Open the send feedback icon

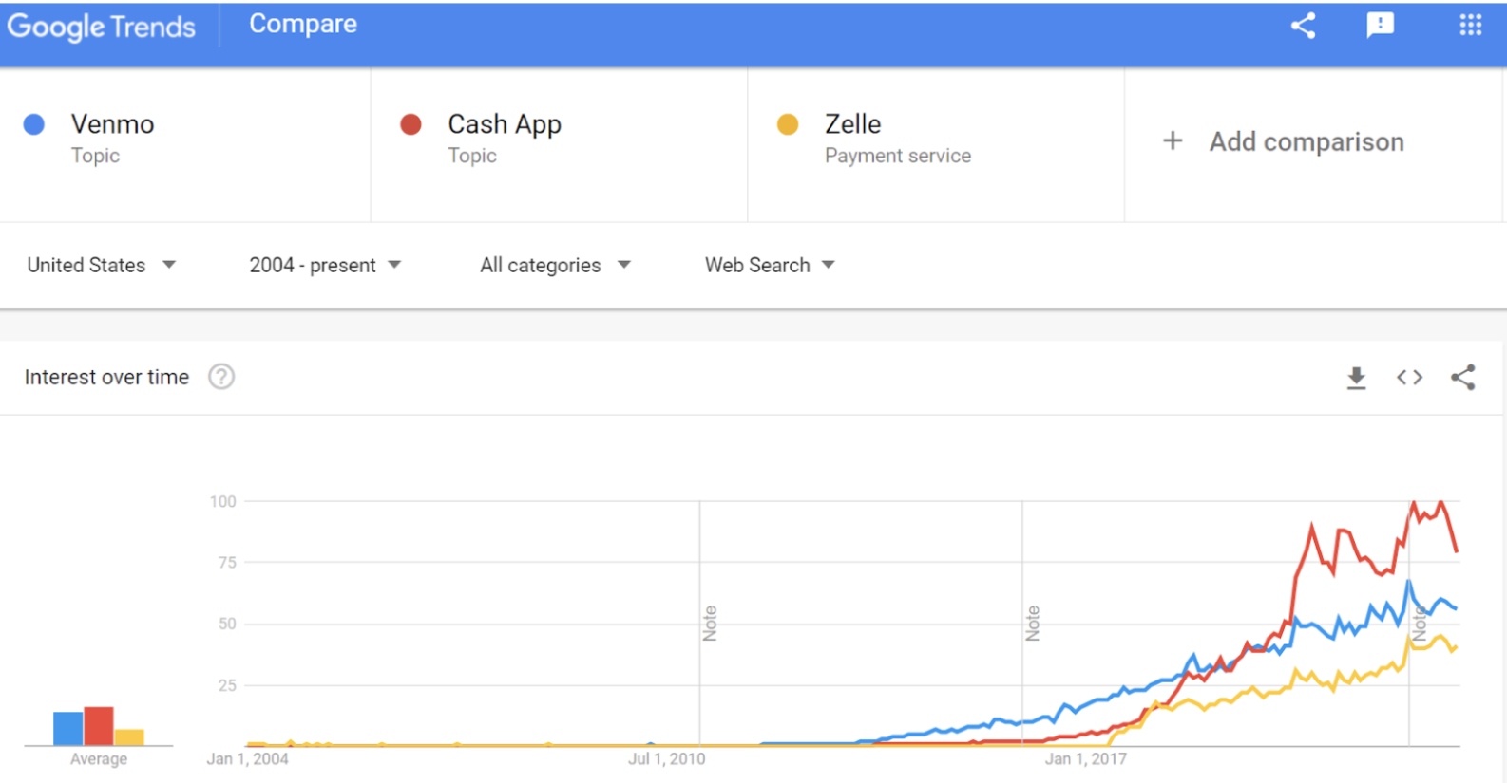pyautogui.click(x=1380, y=26)
